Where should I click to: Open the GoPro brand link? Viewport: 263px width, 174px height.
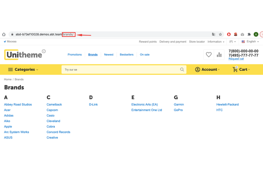click(x=178, y=110)
